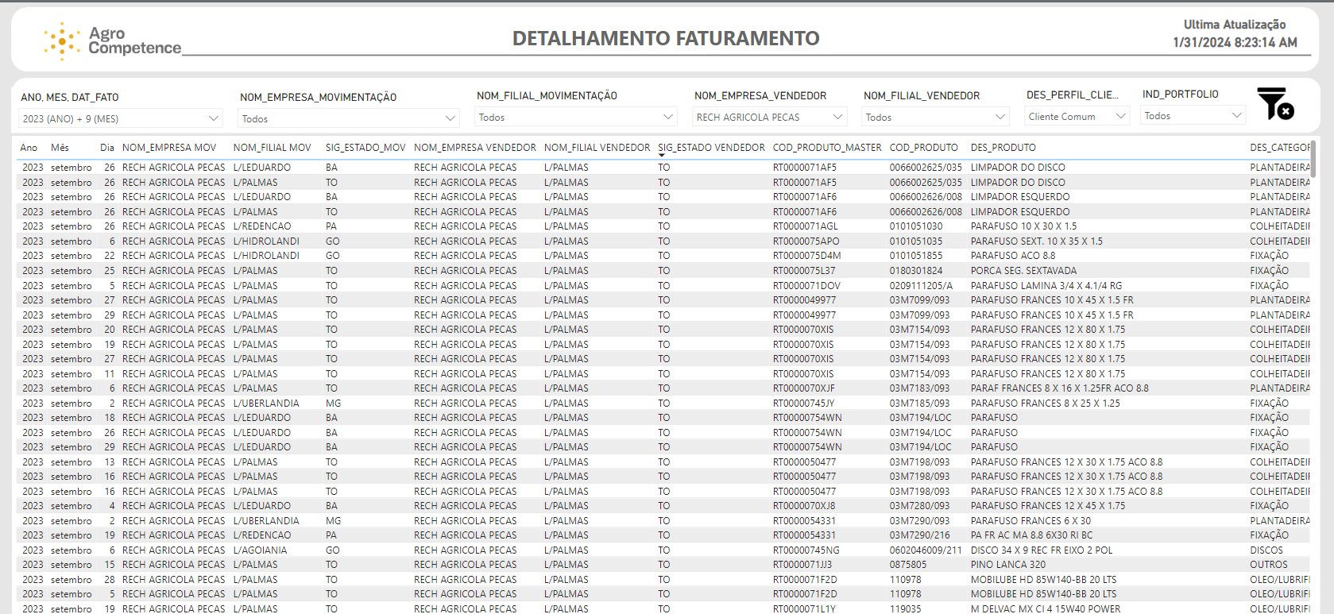Select cell 0209111205/A
The height and width of the screenshot is (614, 1334).
coord(920,286)
